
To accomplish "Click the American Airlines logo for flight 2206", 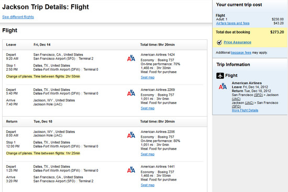I will [131, 135].
